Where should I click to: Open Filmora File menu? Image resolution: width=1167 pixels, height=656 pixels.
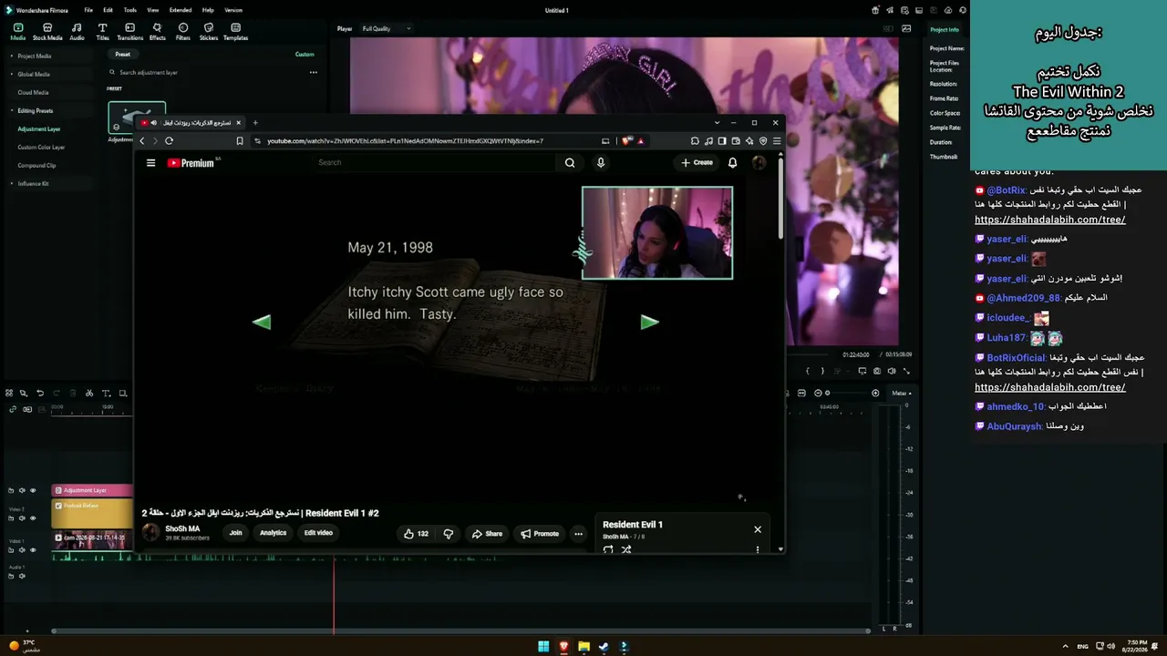[x=88, y=10]
